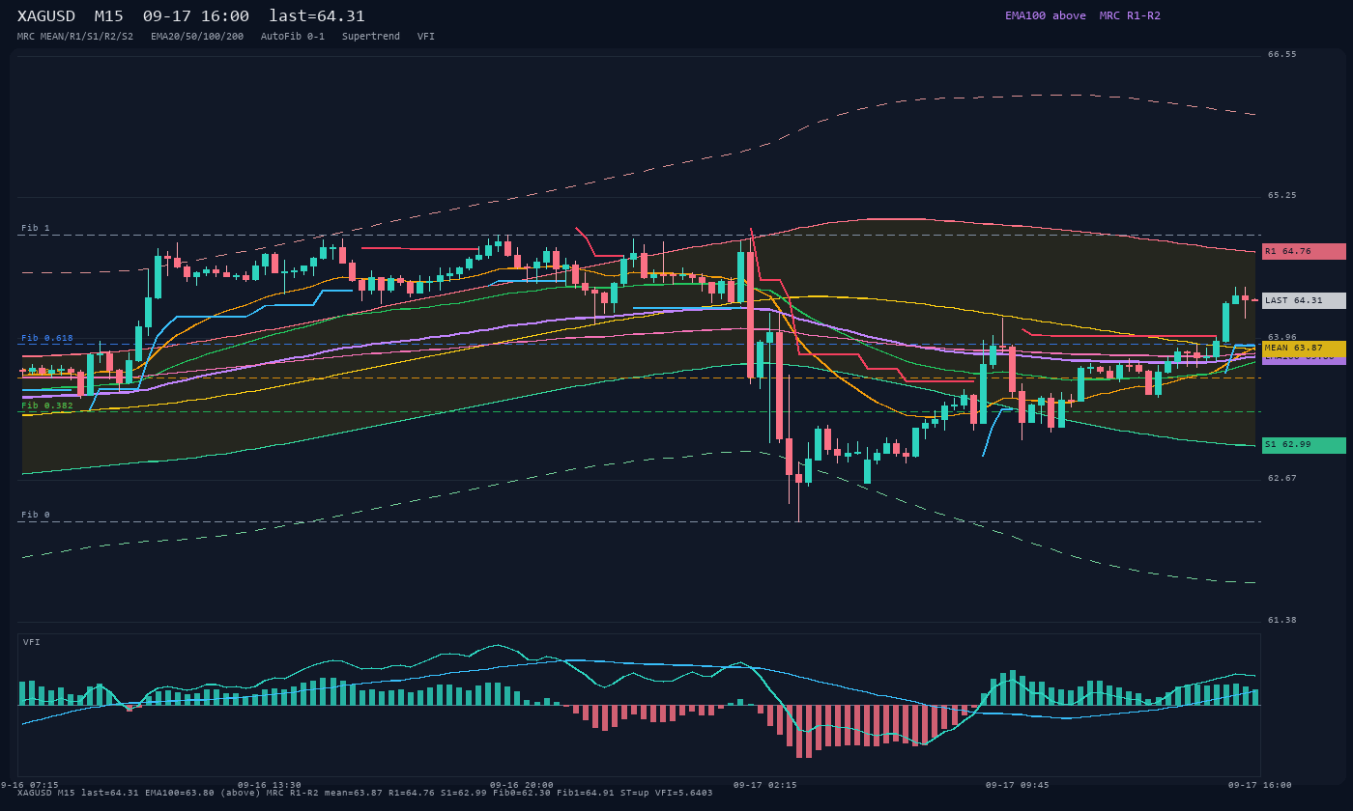Select the Fib 1 level label
This screenshot has width=1353, height=811.
36,229
